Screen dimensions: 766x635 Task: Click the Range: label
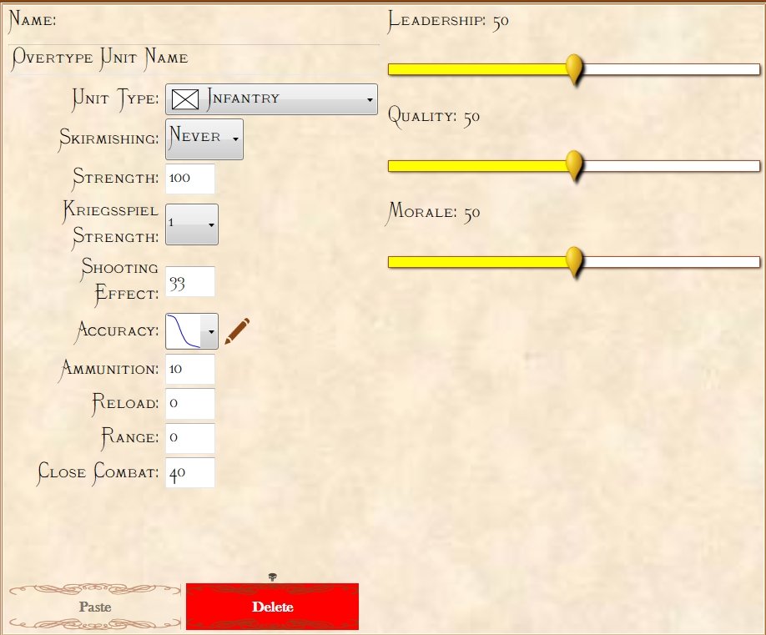pos(130,438)
